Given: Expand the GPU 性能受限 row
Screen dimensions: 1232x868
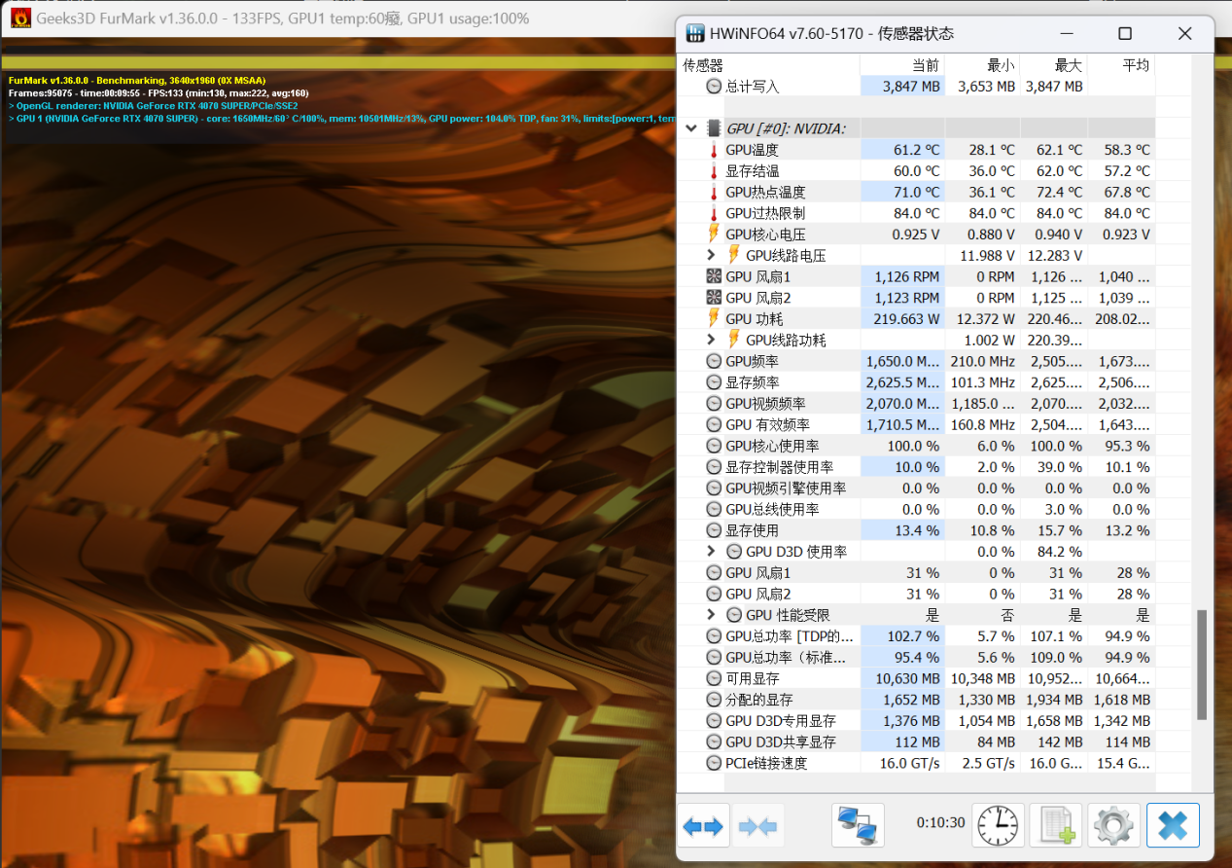Looking at the screenshot, I should click(712, 615).
